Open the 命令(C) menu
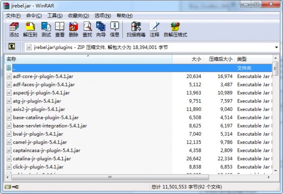Screen dimensions: 283x194 click(34, 16)
